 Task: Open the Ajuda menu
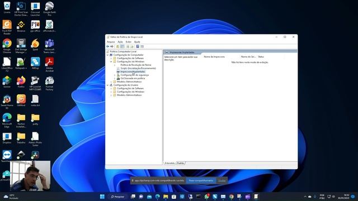[137, 42]
